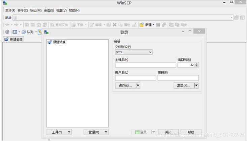Click the 高级(A)... advanced button
The height and width of the screenshot is (141, 247).
pyautogui.click(x=184, y=85)
